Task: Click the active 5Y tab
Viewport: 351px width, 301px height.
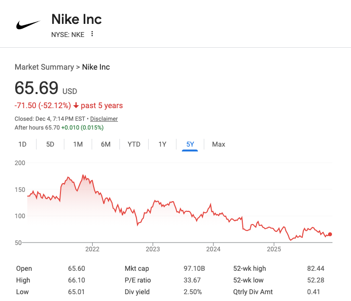Action: [x=190, y=144]
